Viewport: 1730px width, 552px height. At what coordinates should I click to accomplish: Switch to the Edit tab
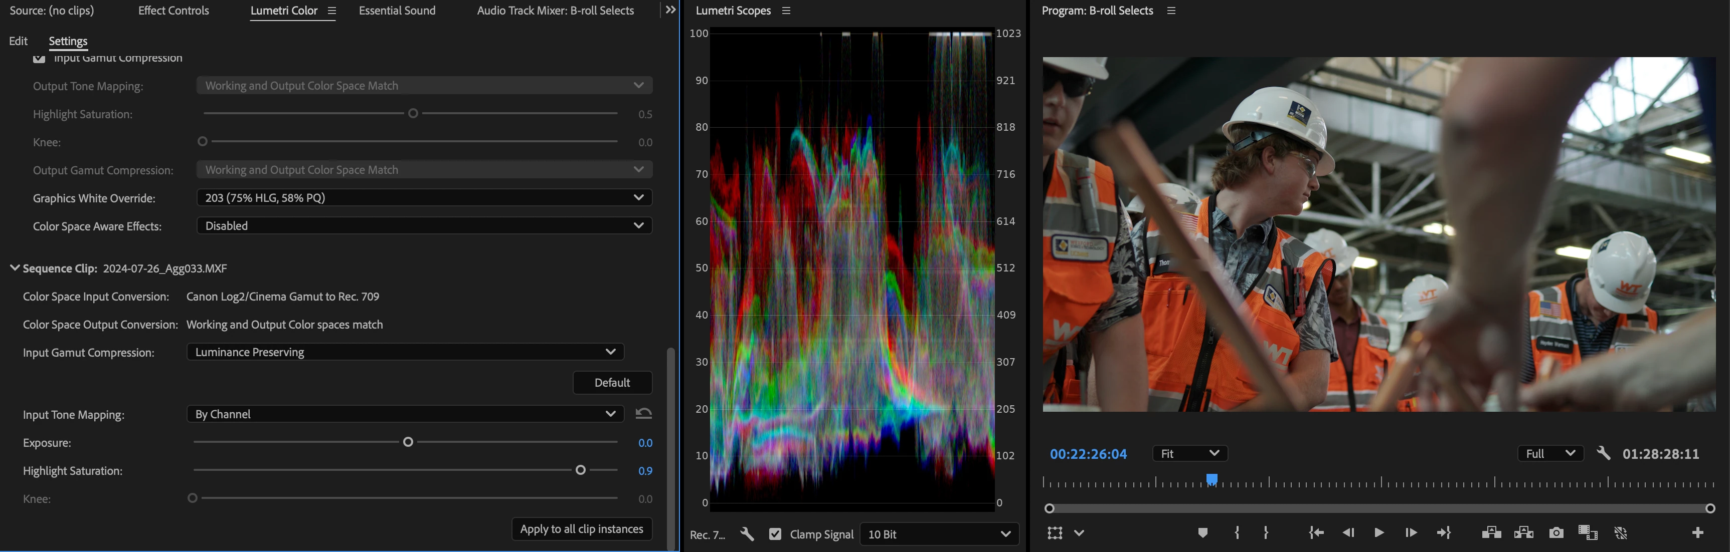(18, 41)
